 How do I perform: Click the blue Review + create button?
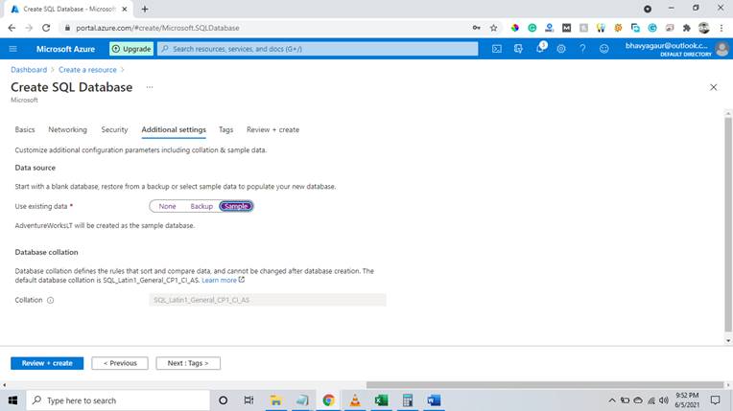[47, 363]
